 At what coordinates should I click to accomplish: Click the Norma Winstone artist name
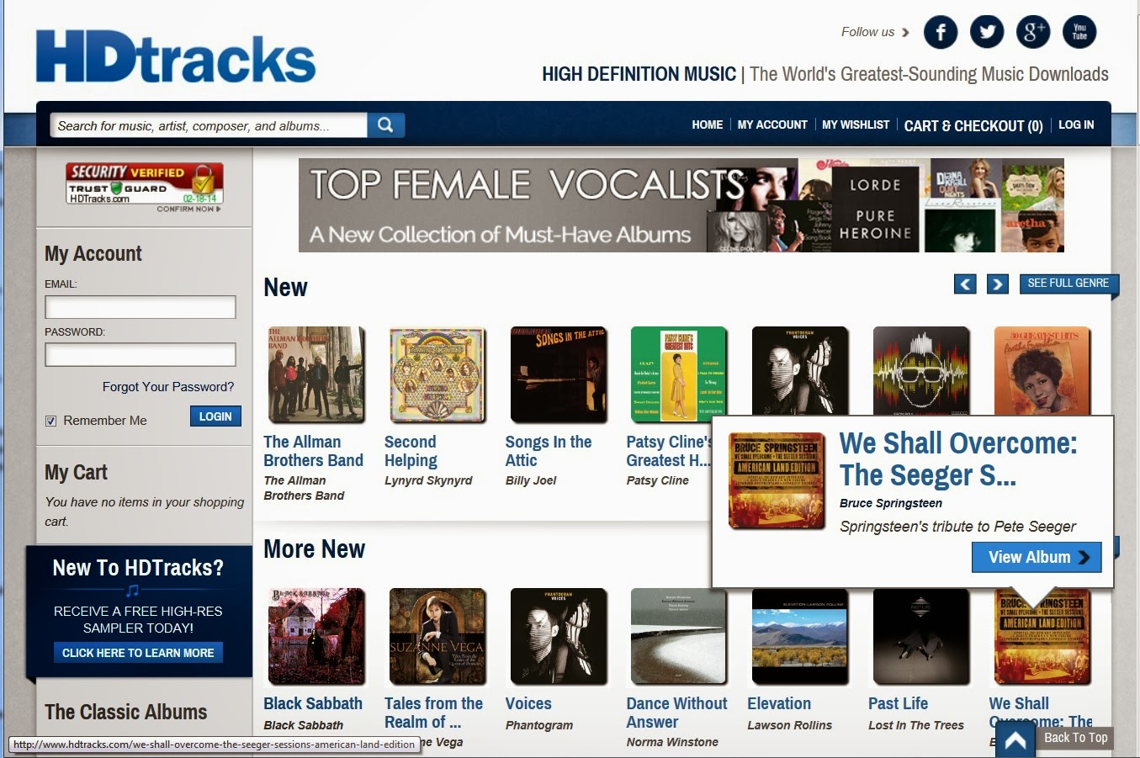pos(672,742)
